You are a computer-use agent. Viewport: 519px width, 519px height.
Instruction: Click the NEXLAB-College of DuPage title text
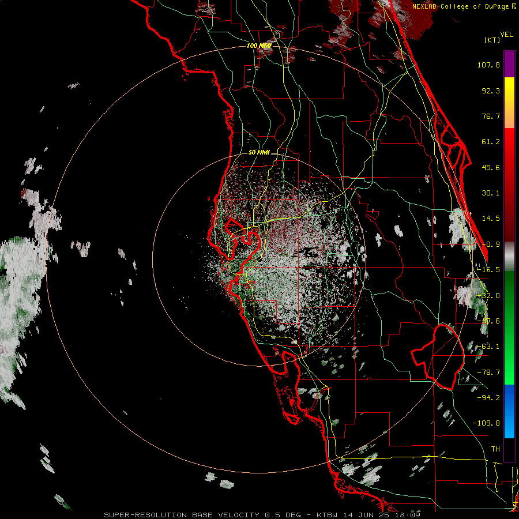point(464,6)
